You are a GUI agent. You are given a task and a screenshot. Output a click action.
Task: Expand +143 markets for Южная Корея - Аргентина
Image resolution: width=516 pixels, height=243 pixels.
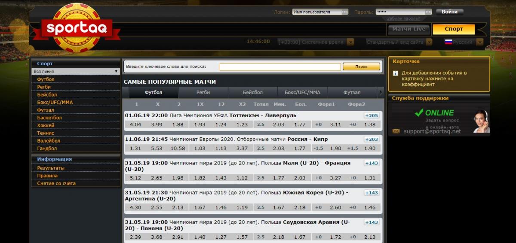click(x=371, y=193)
